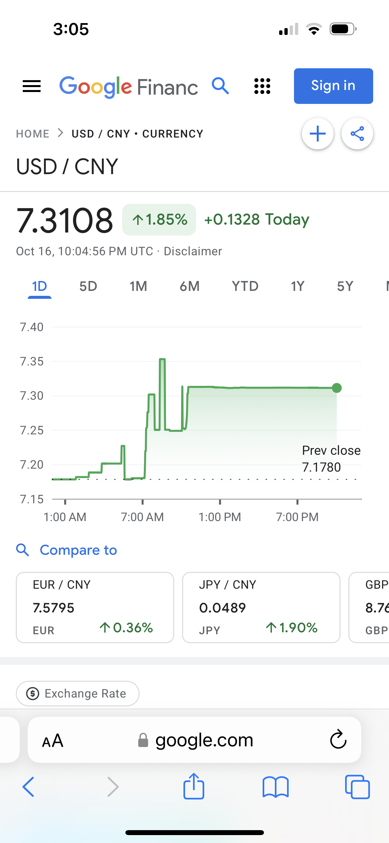Viewport: 389px width, 843px height.
Task: Open Safari bookmarks
Action: click(x=276, y=787)
